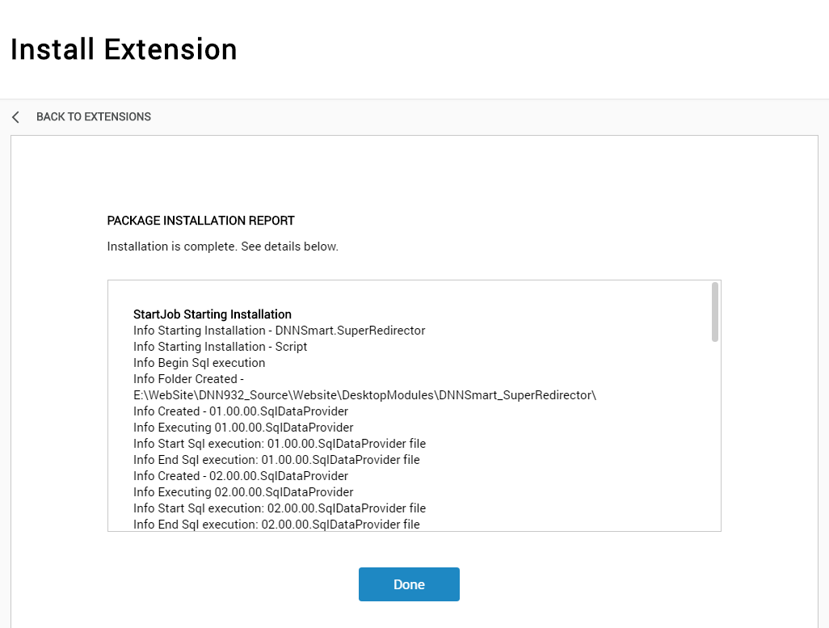Click the DesktopModules folder path text
This screenshot has width=829, height=628.
coord(364,395)
